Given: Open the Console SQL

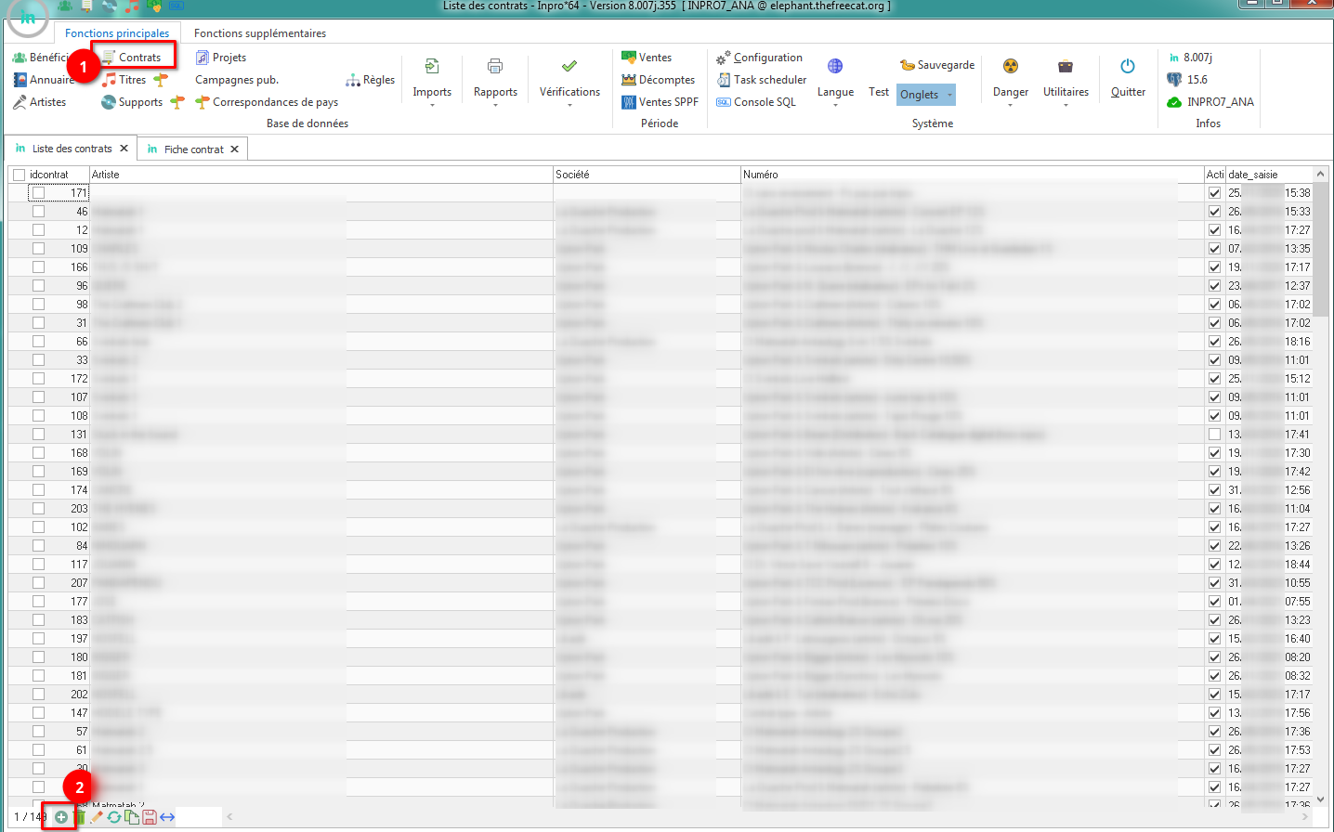Looking at the screenshot, I should (x=756, y=102).
